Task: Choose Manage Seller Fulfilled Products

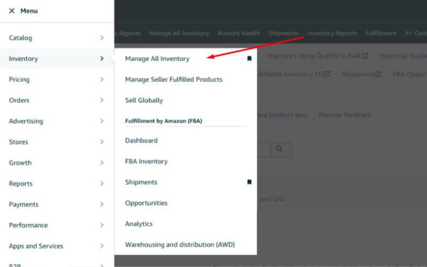Action: 174,80
